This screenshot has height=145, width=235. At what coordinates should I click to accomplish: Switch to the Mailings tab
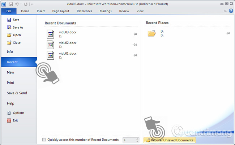[x=106, y=11]
